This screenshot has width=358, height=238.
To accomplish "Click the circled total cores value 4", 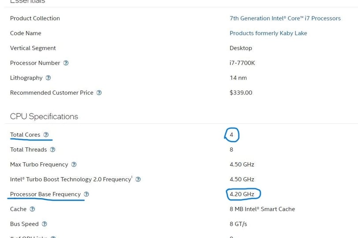I will click(231, 135).
